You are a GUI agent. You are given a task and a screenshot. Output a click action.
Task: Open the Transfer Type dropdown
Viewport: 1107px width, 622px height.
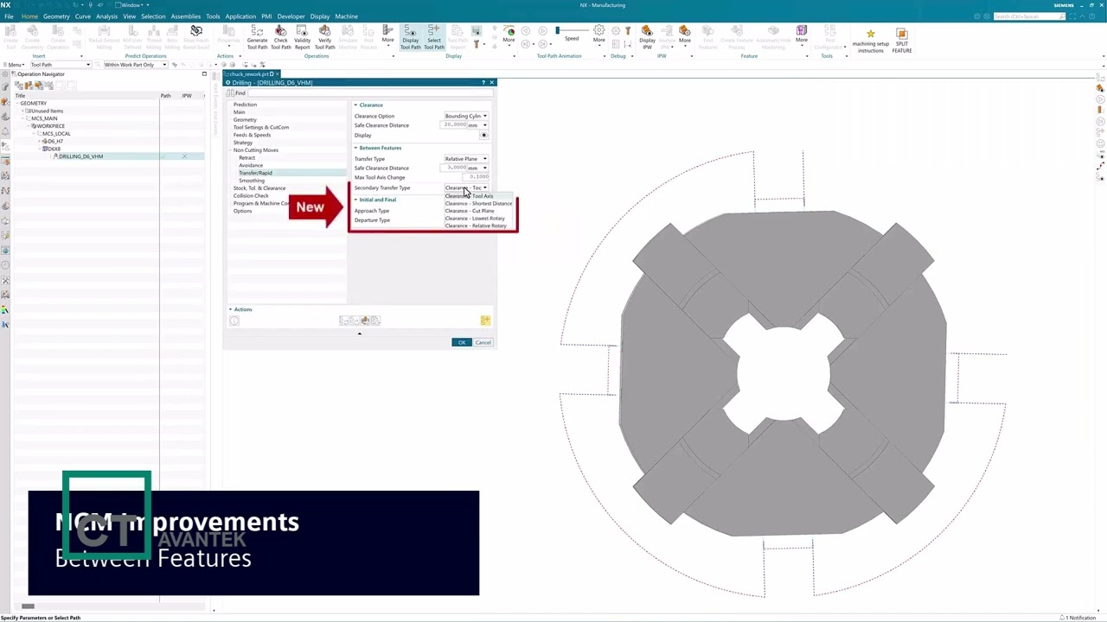point(466,159)
